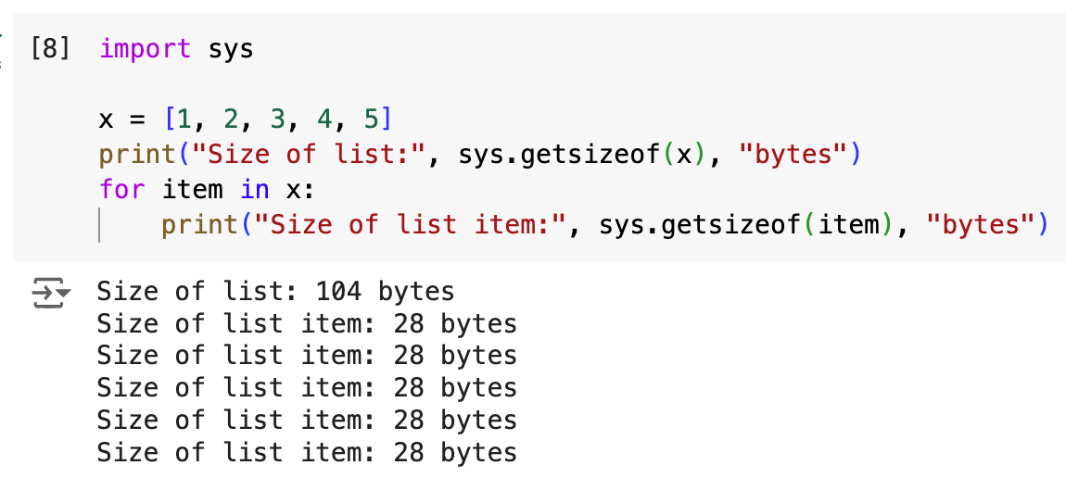Click the 'in' keyword of the for loop
The height and width of the screenshot is (478, 1066).
tap(254, 190)
